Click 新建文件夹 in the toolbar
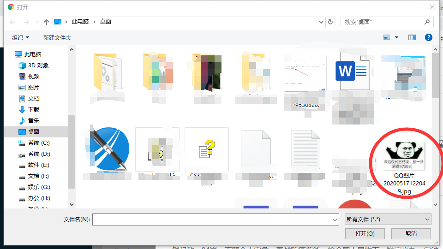 click(x=57, y=37)
